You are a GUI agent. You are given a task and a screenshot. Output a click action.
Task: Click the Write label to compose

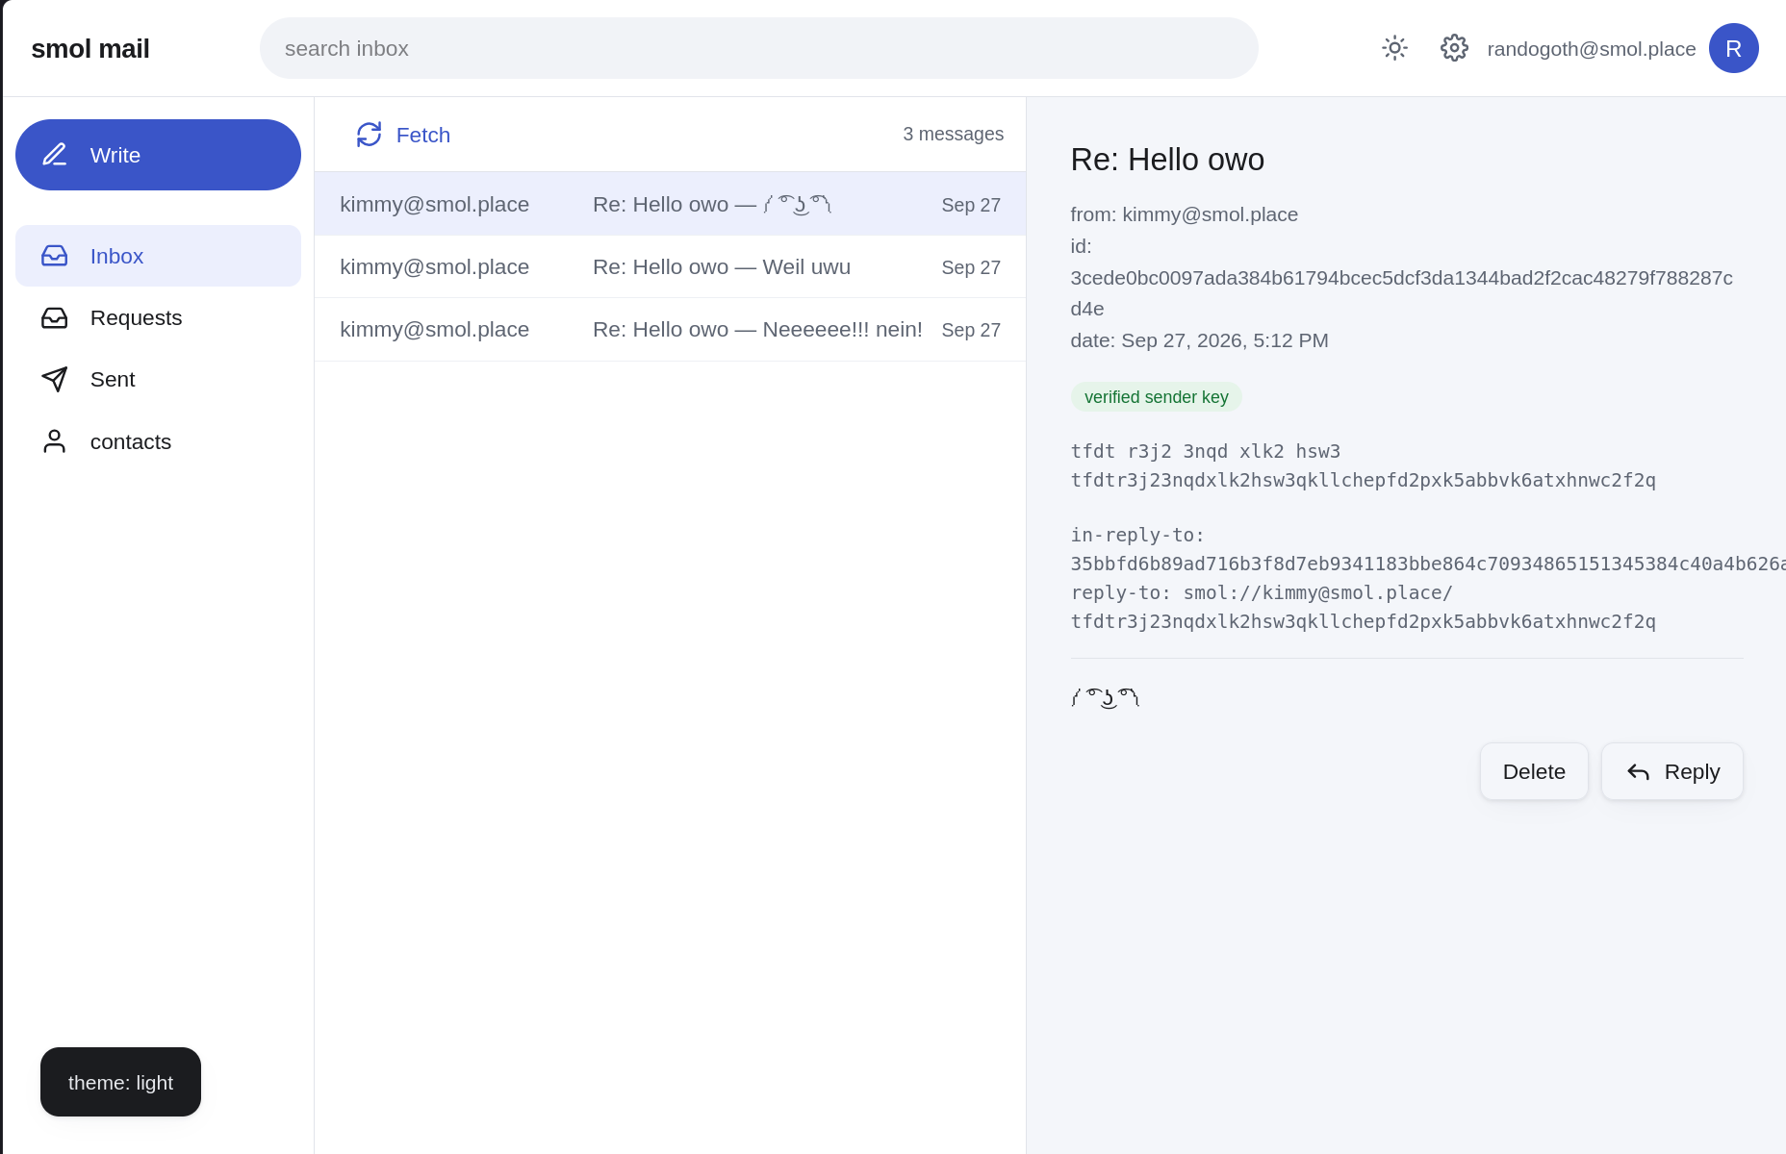(115, 155)
